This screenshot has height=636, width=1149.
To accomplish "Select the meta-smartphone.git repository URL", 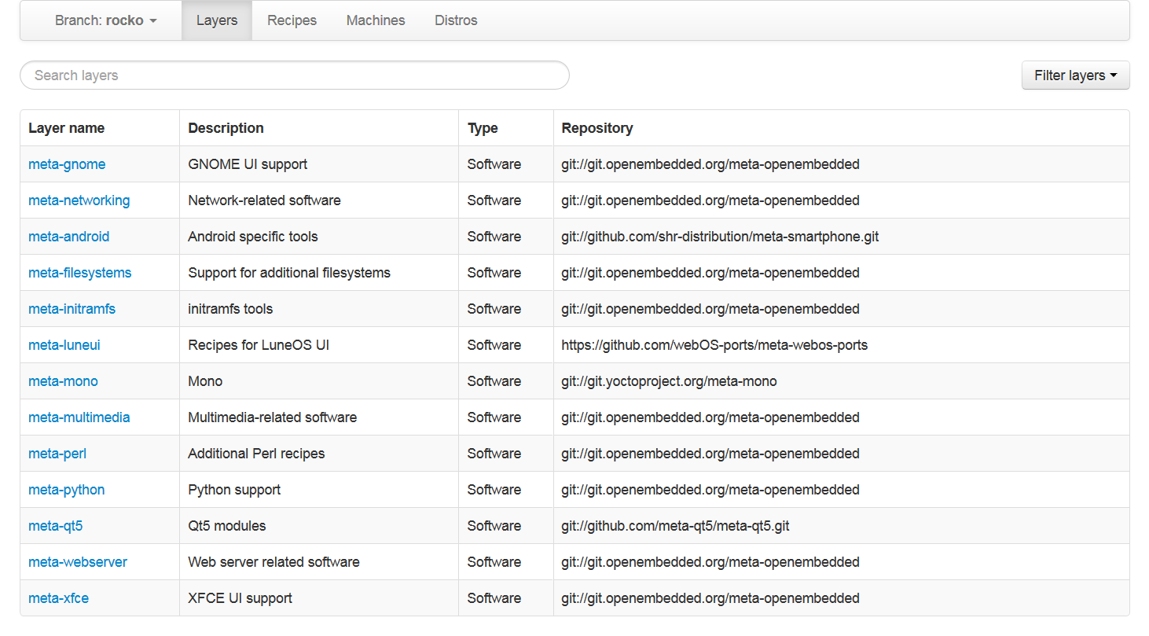I will click(x=721, y=237).
